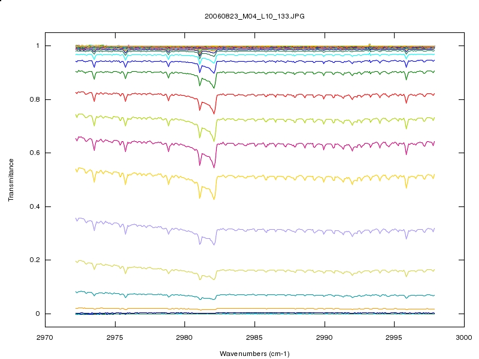Click the Transmittance y-axis label
Screen dimensions: 479x359
tap(11, 180)
